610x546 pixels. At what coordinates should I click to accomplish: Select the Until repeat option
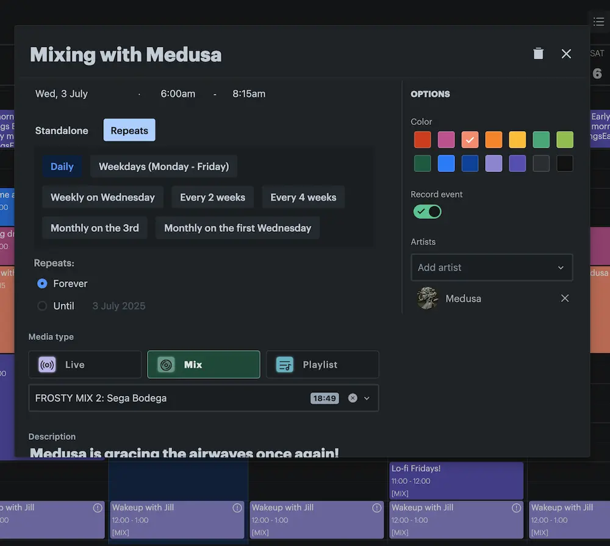click(x=42, y=306)
